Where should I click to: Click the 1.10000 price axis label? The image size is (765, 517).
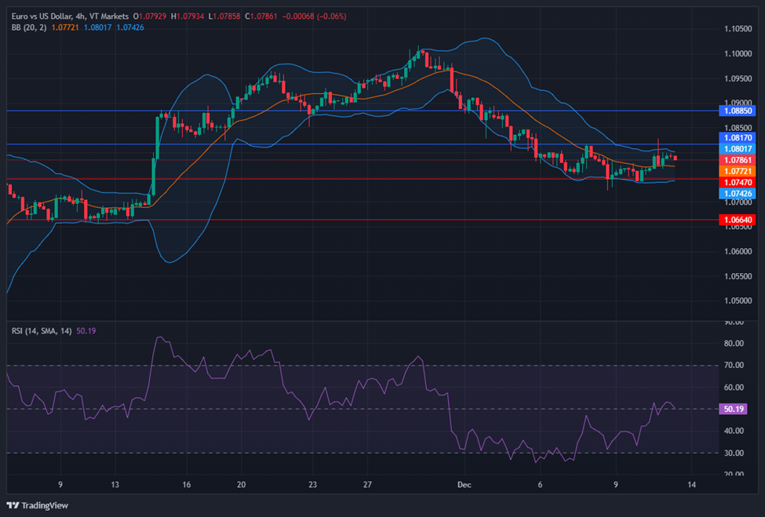coord(738,53)
